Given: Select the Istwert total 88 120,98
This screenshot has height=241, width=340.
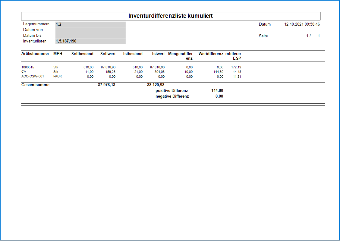Looking at the screenshot, I should 156,85.
